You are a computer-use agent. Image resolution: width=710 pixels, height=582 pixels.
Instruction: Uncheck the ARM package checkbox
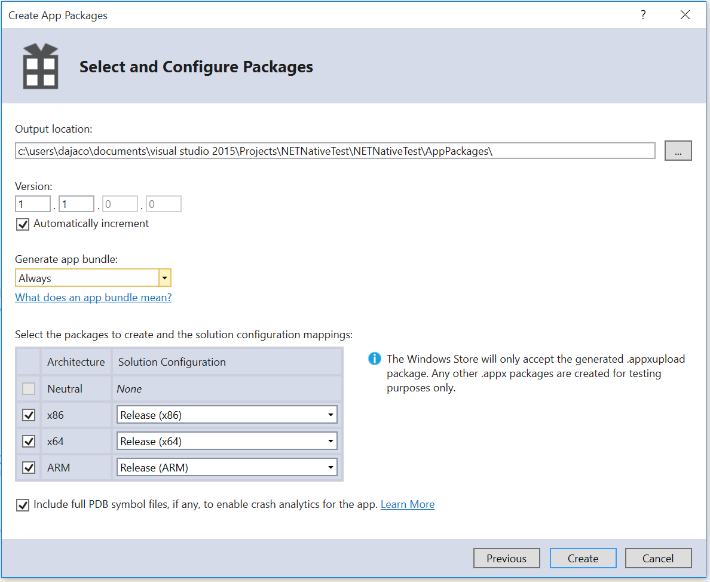(x=28, y=467)
